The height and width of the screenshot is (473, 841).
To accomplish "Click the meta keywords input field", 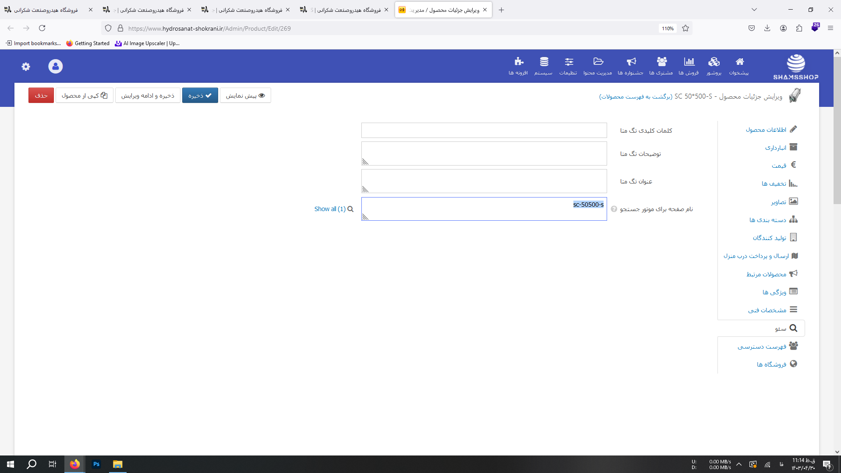I will pyautogui.click(x=484, y=130).
